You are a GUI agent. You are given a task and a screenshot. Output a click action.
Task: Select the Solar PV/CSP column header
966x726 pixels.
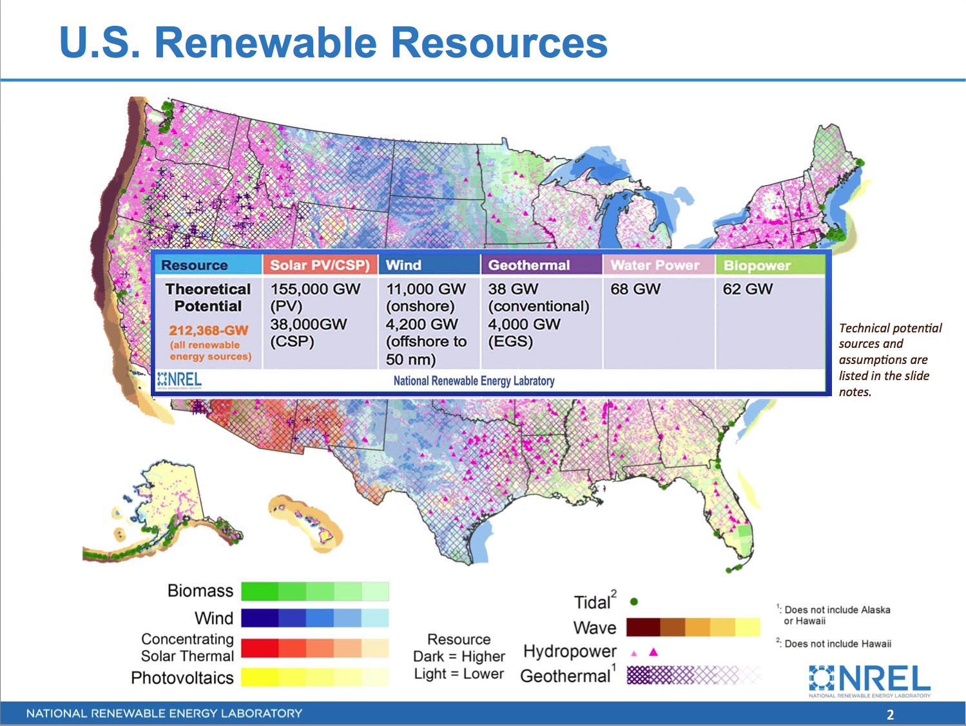[x=319, y=265]
